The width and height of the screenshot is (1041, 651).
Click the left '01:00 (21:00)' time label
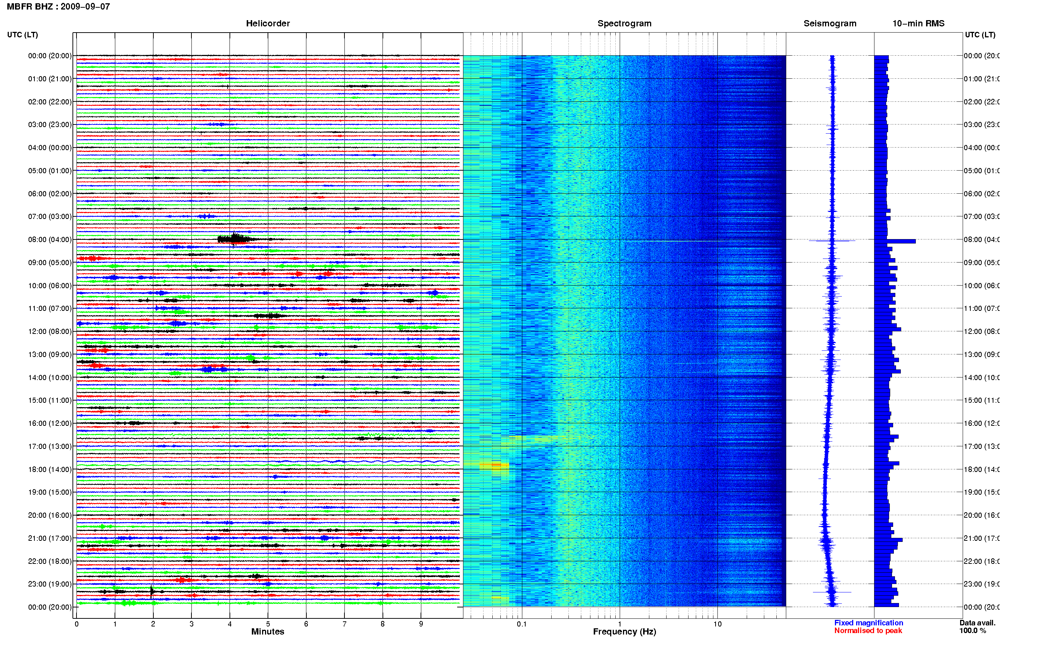point(49,79)
